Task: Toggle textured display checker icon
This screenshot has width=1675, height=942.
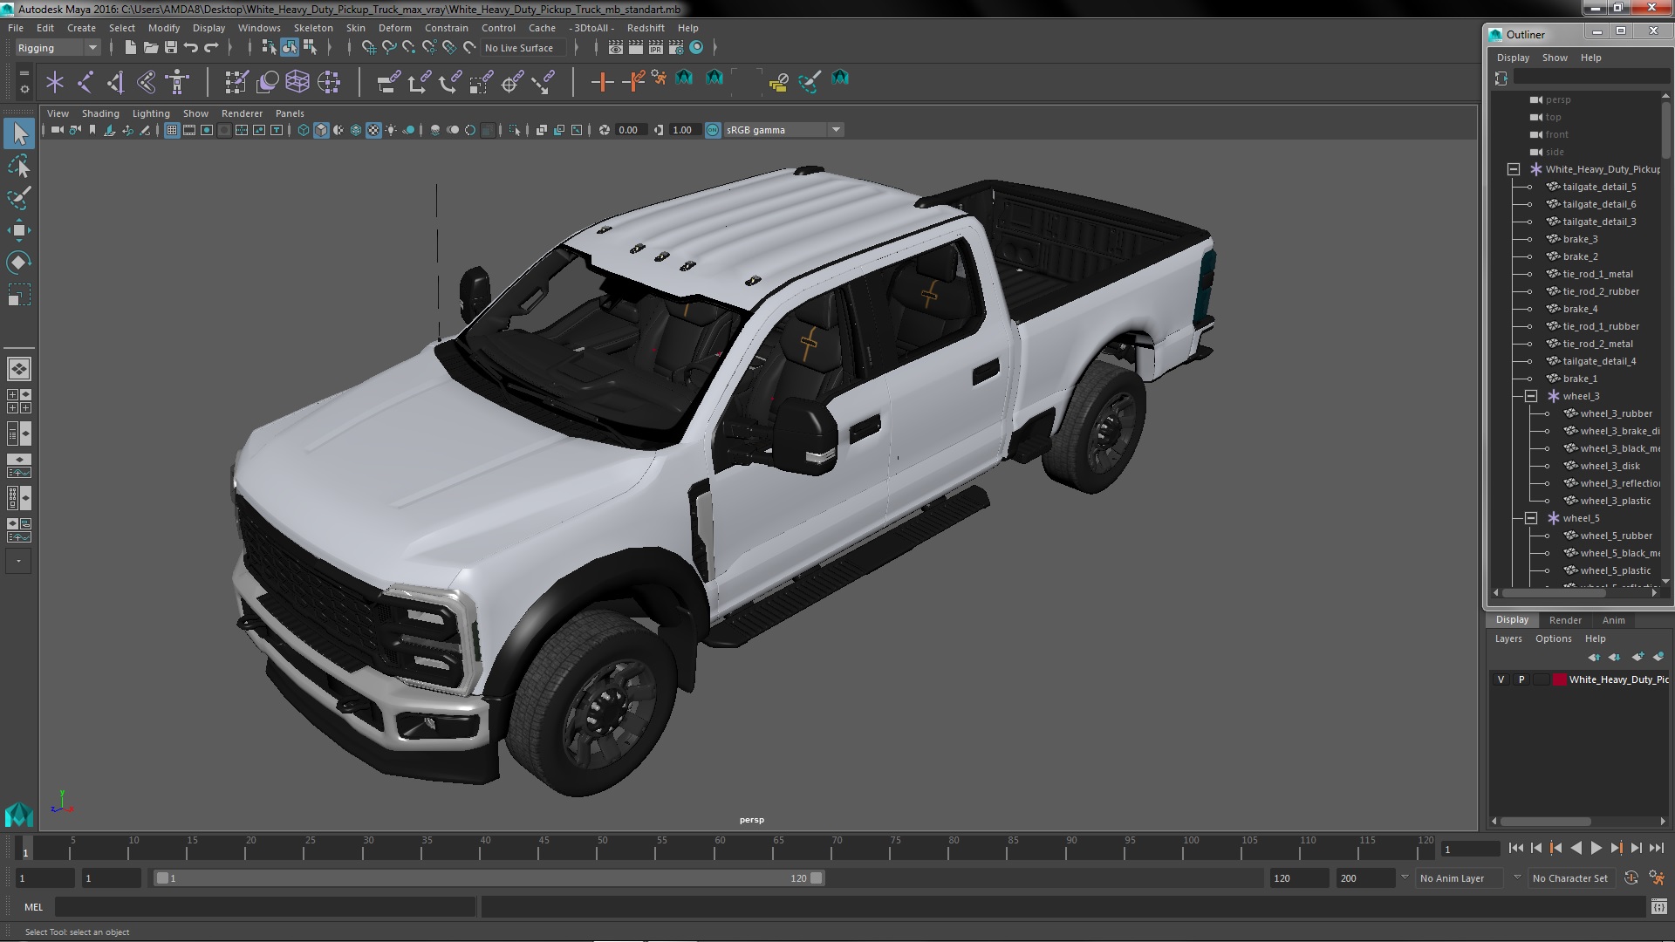Action: (x=373, y=130)
